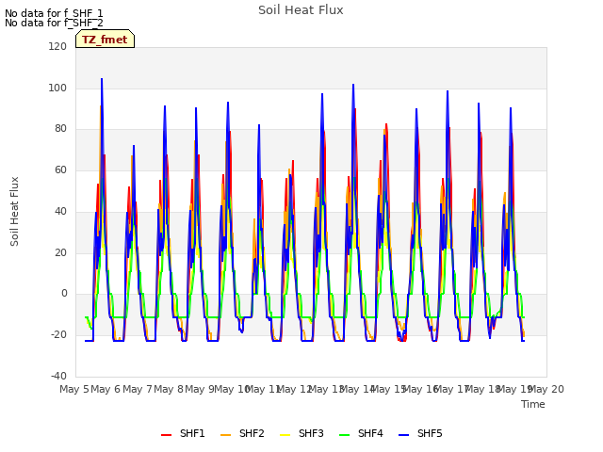Click the May 5 x-axis tick label
603x452 pixels.
coord(74,389)
